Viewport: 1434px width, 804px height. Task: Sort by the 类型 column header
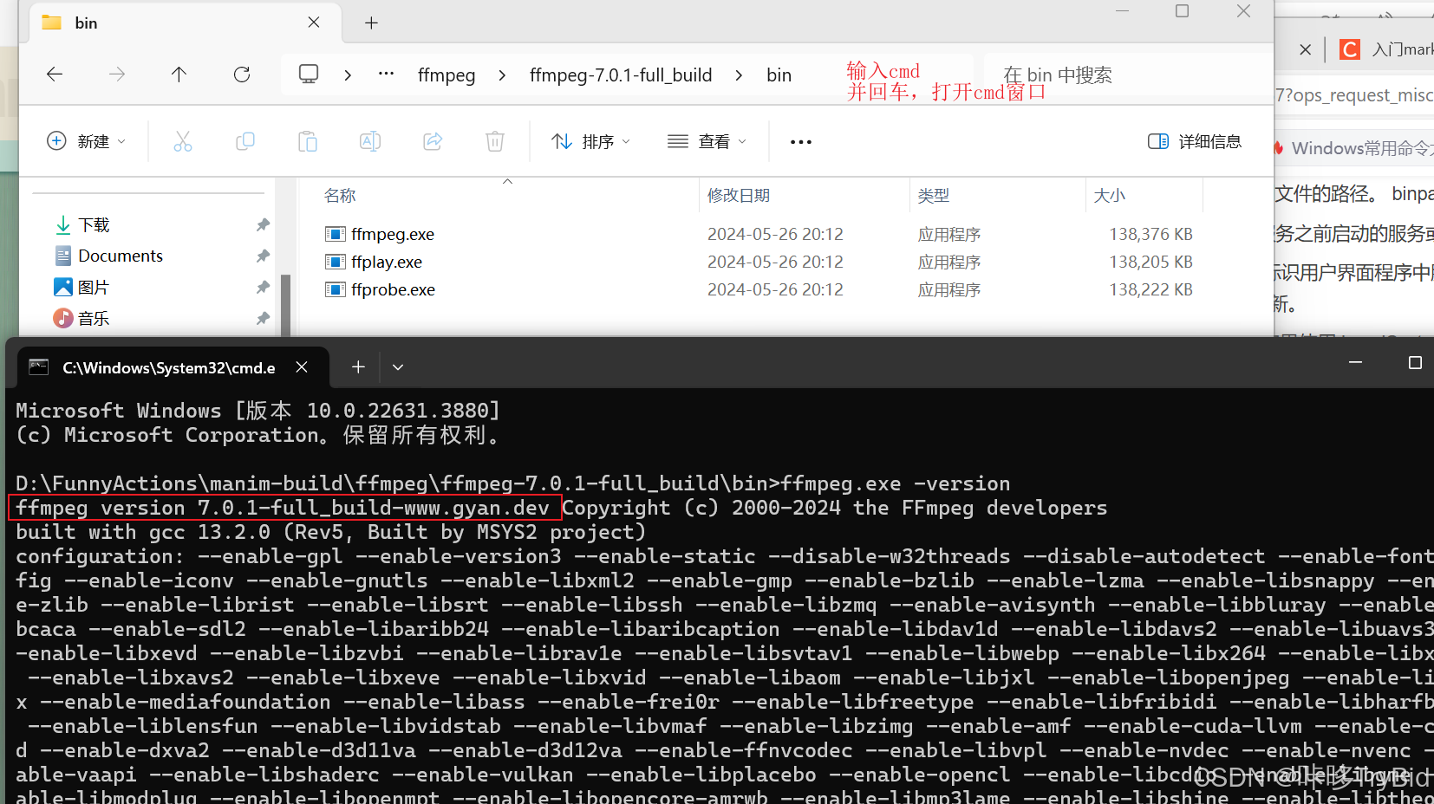934,196
